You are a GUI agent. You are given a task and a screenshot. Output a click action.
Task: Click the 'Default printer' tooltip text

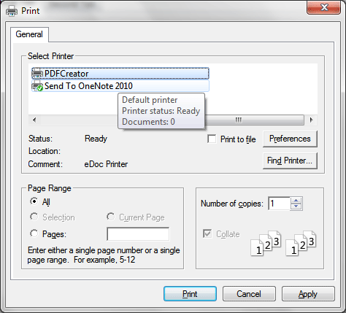point(150,100)
